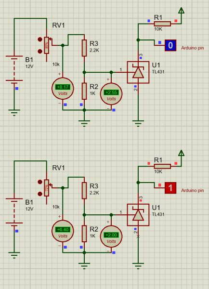Click bottom RV1 potentiometer lower red adjust button
Screen dimensions: 209x289
pos(40,194)
